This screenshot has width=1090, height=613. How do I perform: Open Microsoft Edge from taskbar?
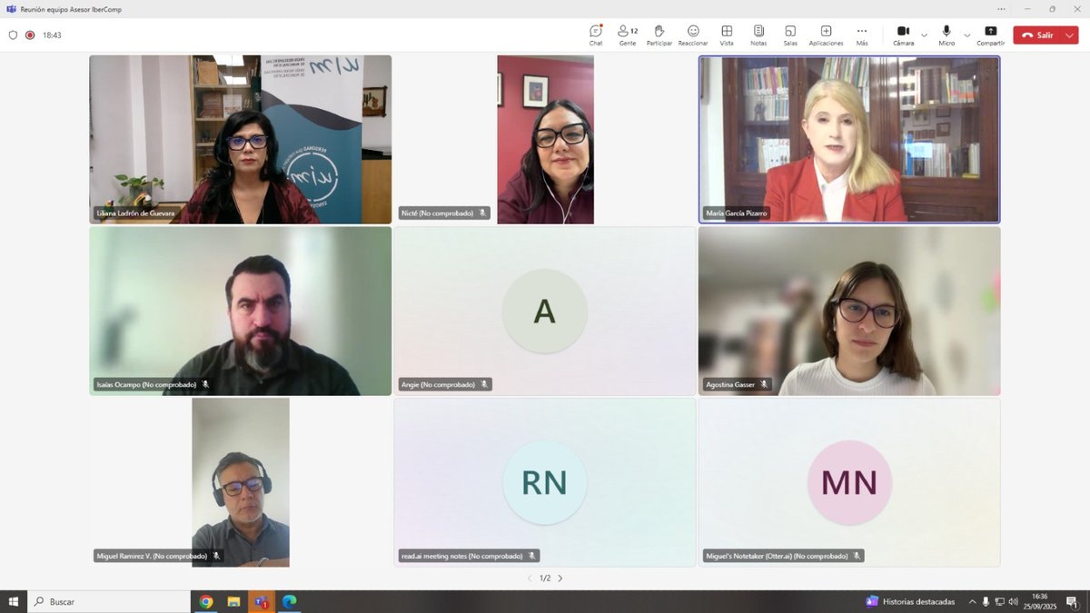click(289, 601)
